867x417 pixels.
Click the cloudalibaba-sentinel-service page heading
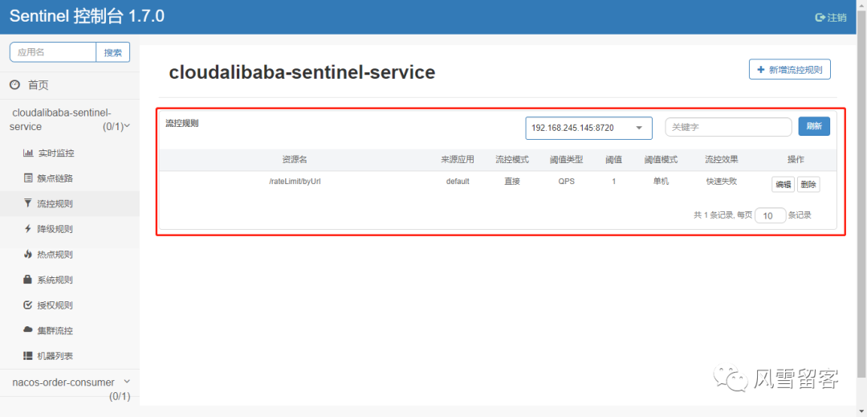pyautogui.click(x=302, y=72)
